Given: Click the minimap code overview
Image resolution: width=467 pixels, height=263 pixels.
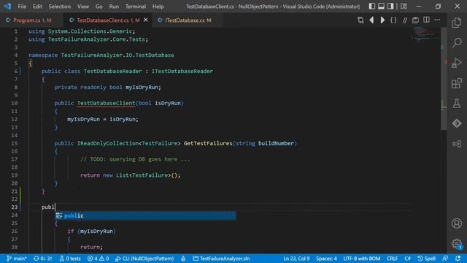Looking at the screenshot, I should pos(426,35).
